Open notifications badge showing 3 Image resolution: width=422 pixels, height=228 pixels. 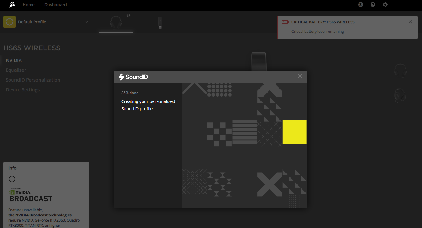[361, 5]
